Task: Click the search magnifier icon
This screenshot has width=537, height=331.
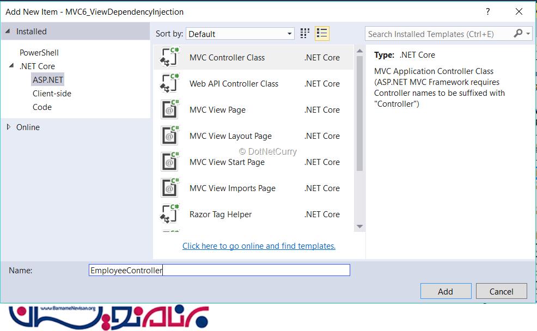Action: click(x=518, y=34)
